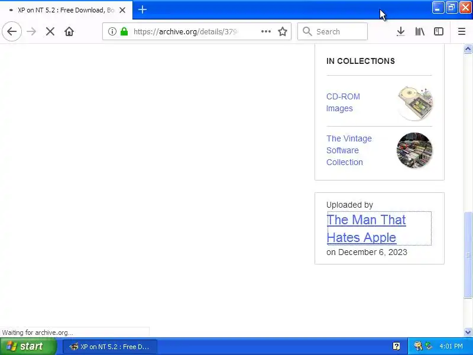Select the XP on NT 5.2 taskbar button

tap(110, 347)
